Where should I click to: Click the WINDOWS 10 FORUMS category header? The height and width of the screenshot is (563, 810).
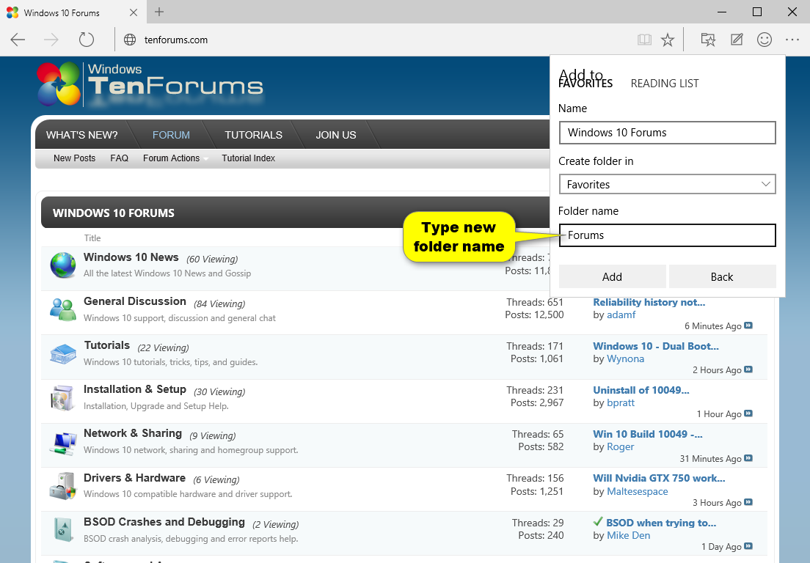coord(114,213)
